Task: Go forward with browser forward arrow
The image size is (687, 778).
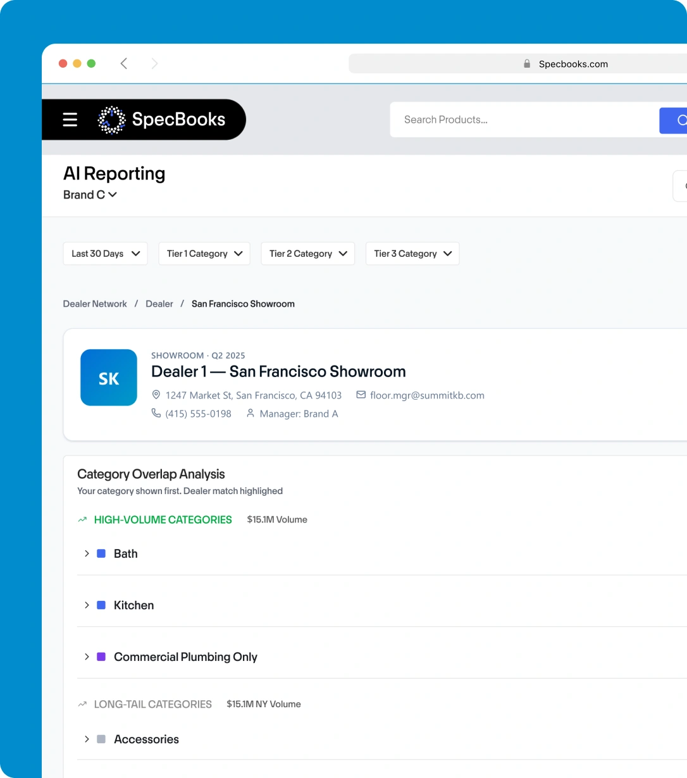Action: pyautogui.click(x=154, y=63)
